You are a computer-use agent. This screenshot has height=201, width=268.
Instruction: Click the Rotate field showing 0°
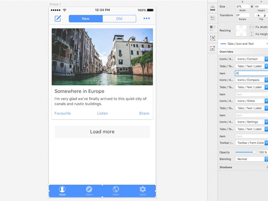point(242,15)
